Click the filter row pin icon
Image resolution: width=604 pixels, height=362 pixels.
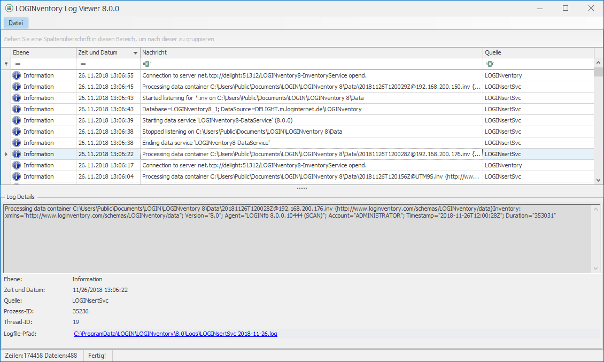pos(6,64)
